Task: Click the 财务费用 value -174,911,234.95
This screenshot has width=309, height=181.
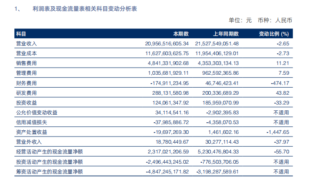Action: pos(170,83)
